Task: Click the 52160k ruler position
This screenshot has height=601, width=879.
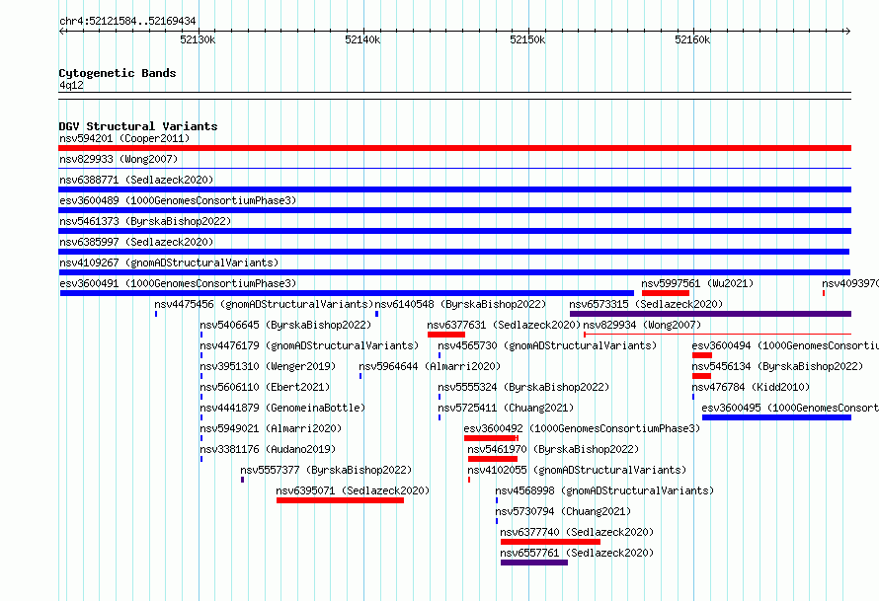Action: pos(692,39)
